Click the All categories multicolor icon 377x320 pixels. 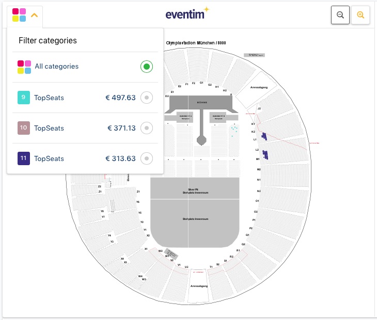coord(24,67)
